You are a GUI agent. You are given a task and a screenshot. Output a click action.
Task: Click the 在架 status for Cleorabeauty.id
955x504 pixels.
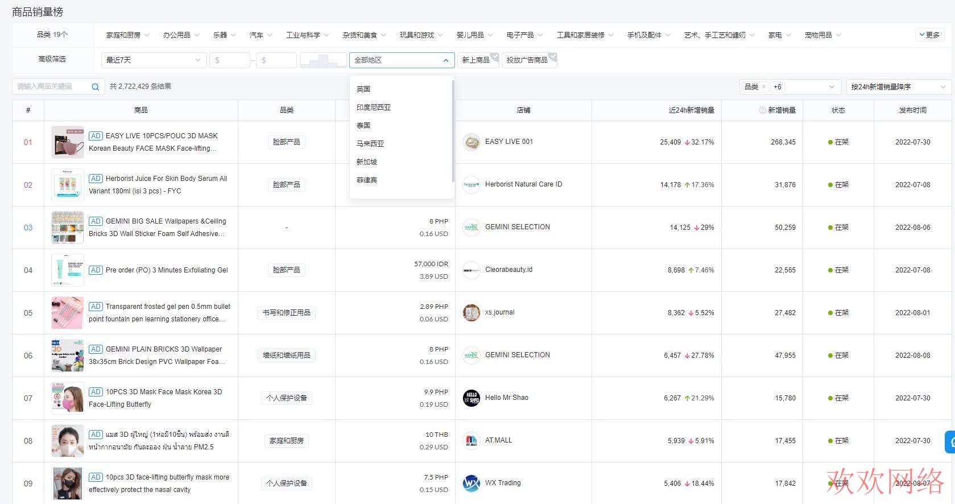pos(838,270)
